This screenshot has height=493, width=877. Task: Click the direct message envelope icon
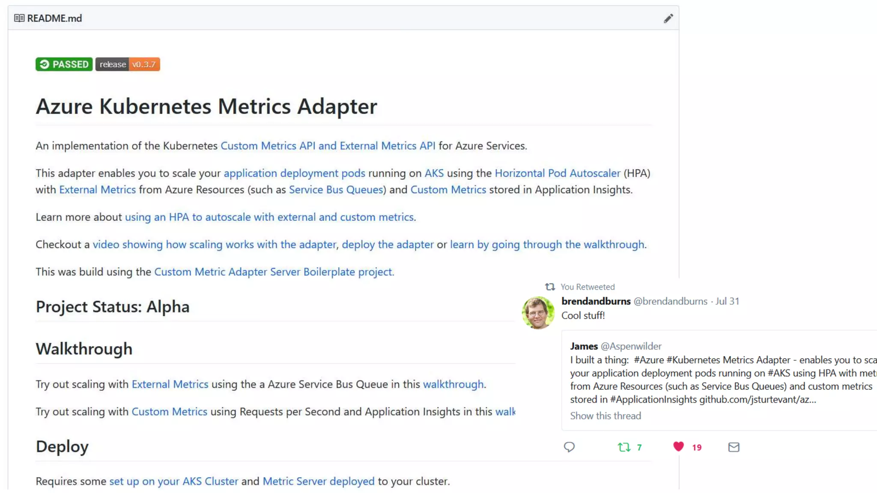[734, 447]
